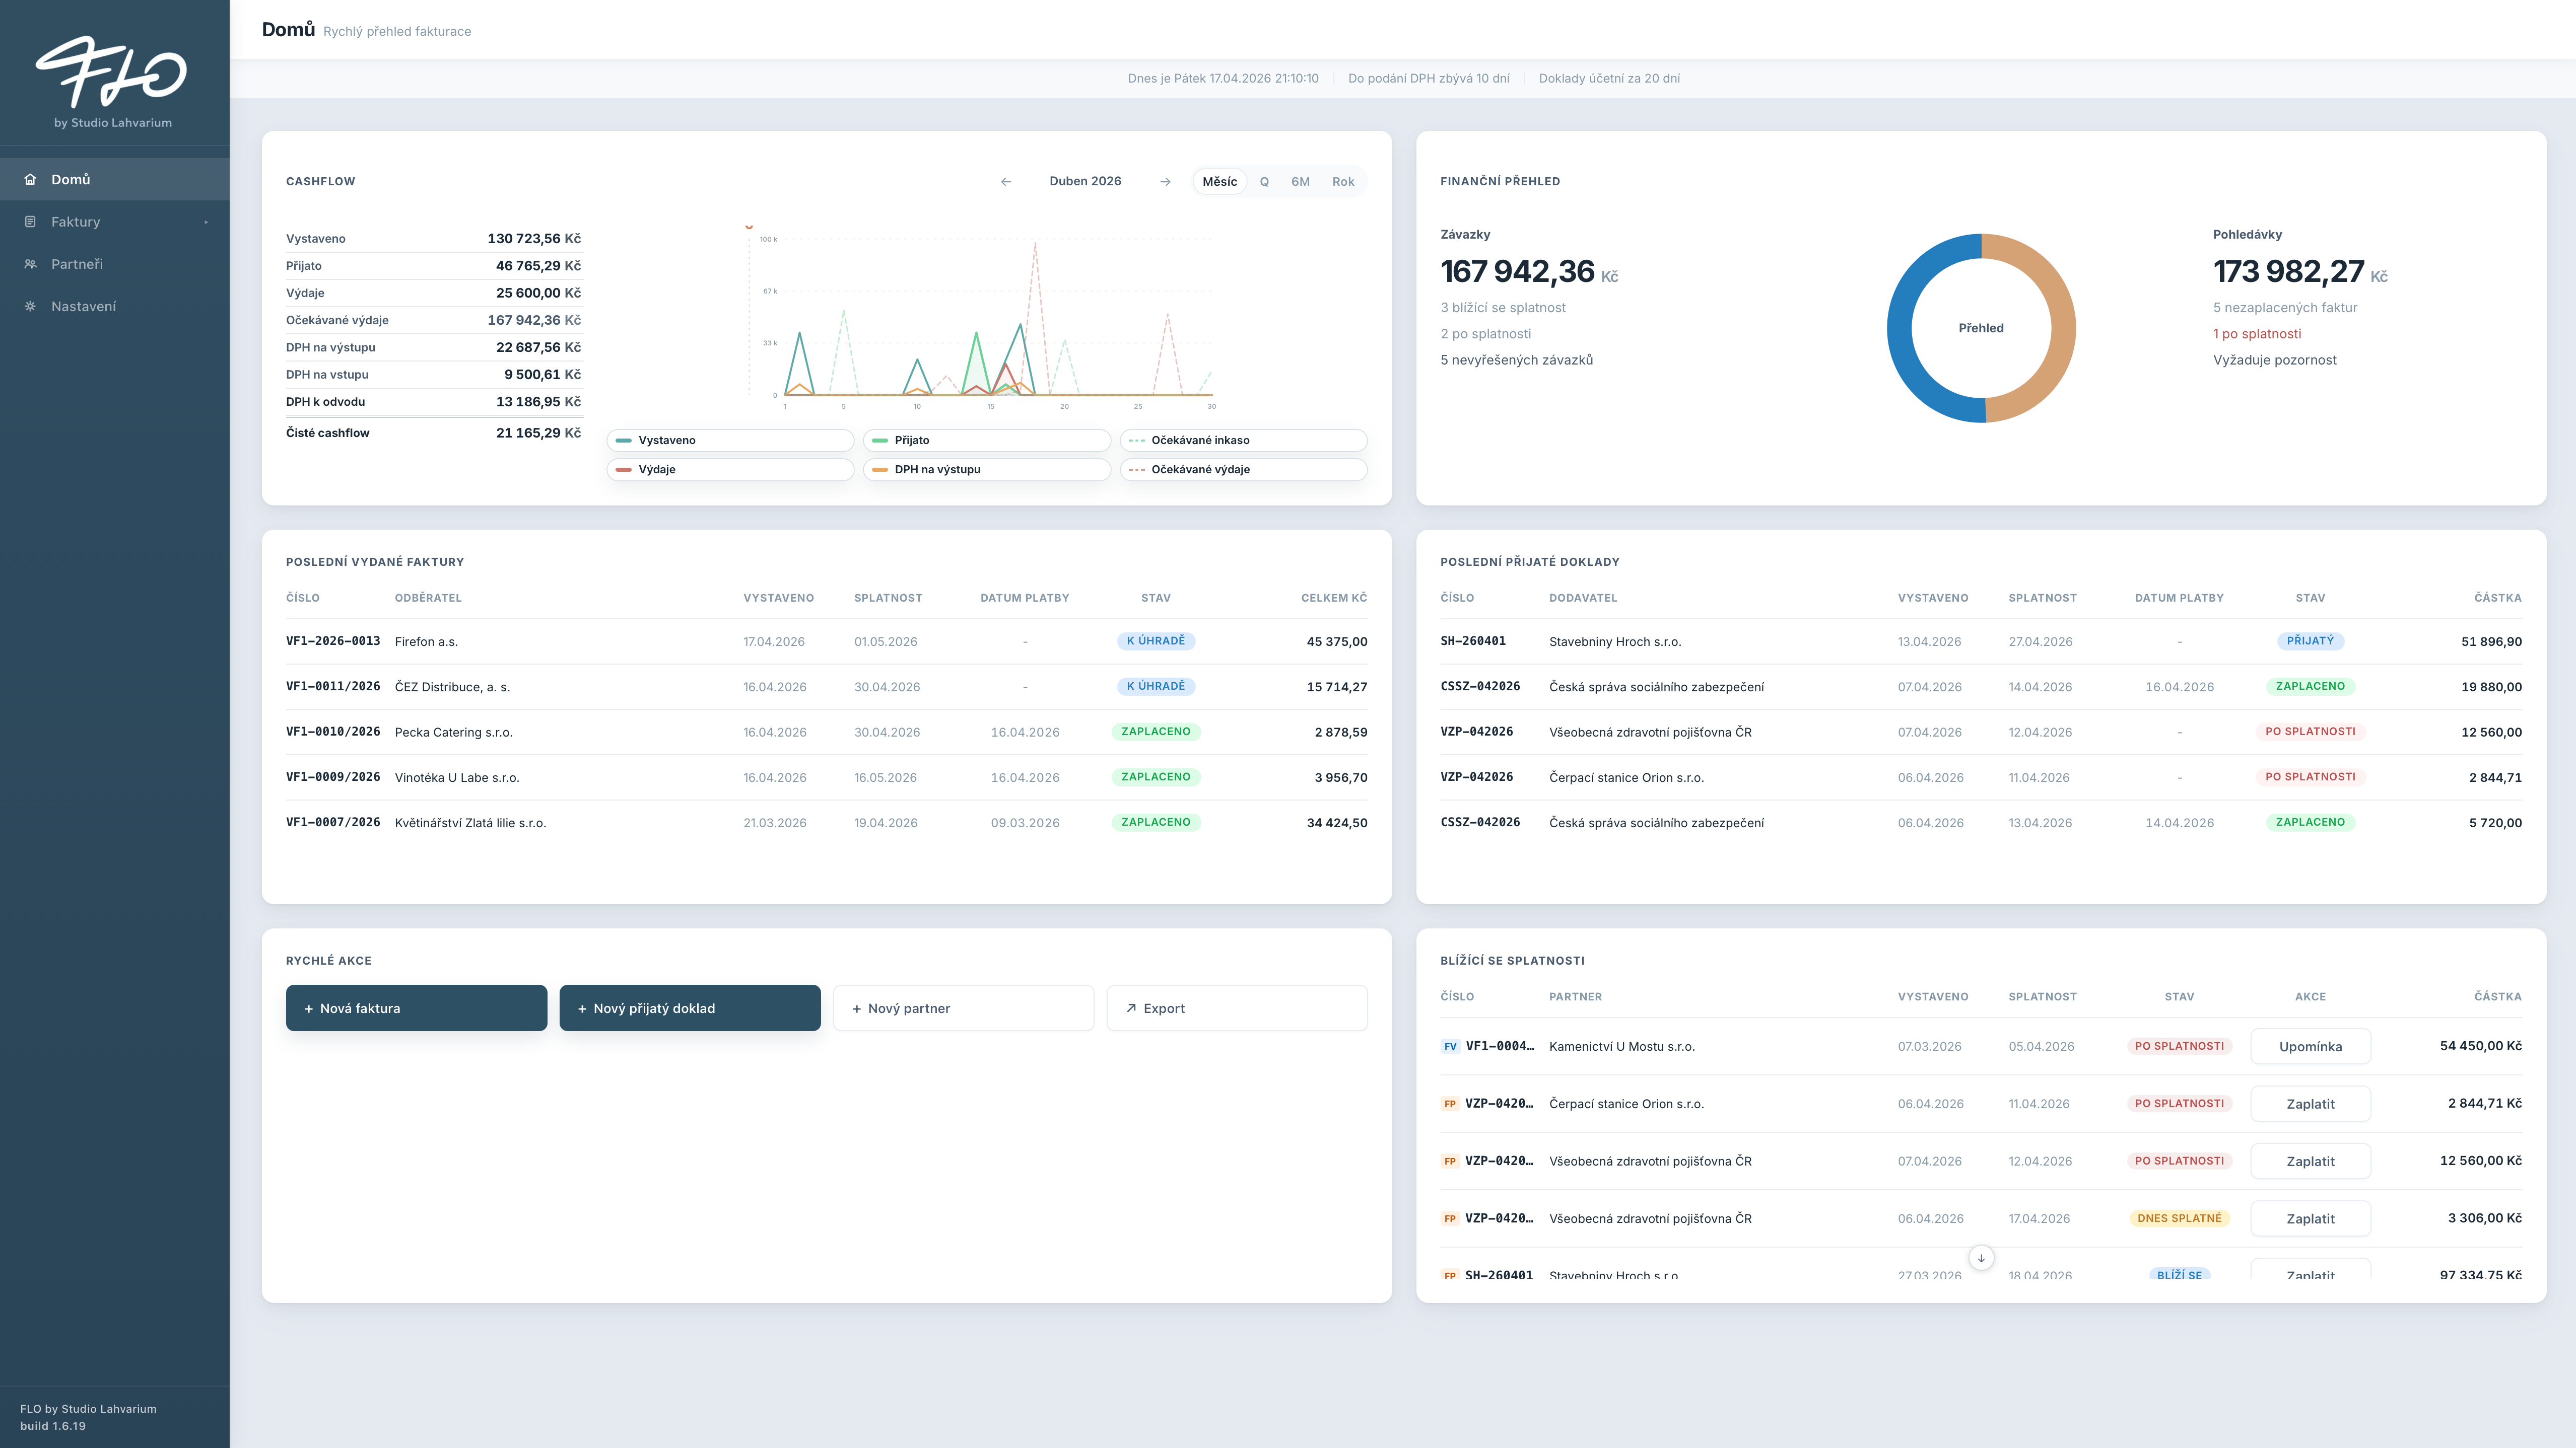Select the Q quarter period tab

click(1264, 182)
